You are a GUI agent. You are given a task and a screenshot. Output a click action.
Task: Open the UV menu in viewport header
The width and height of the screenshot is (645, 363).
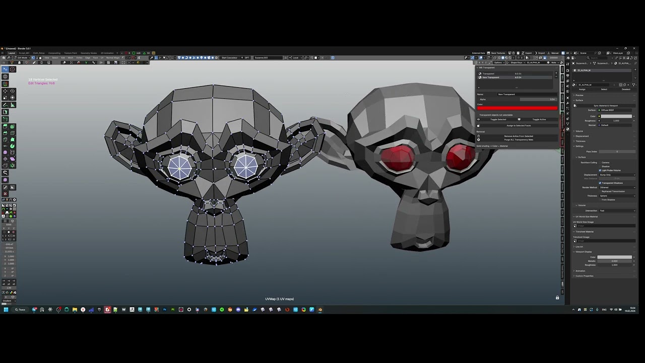click(102, 57)
